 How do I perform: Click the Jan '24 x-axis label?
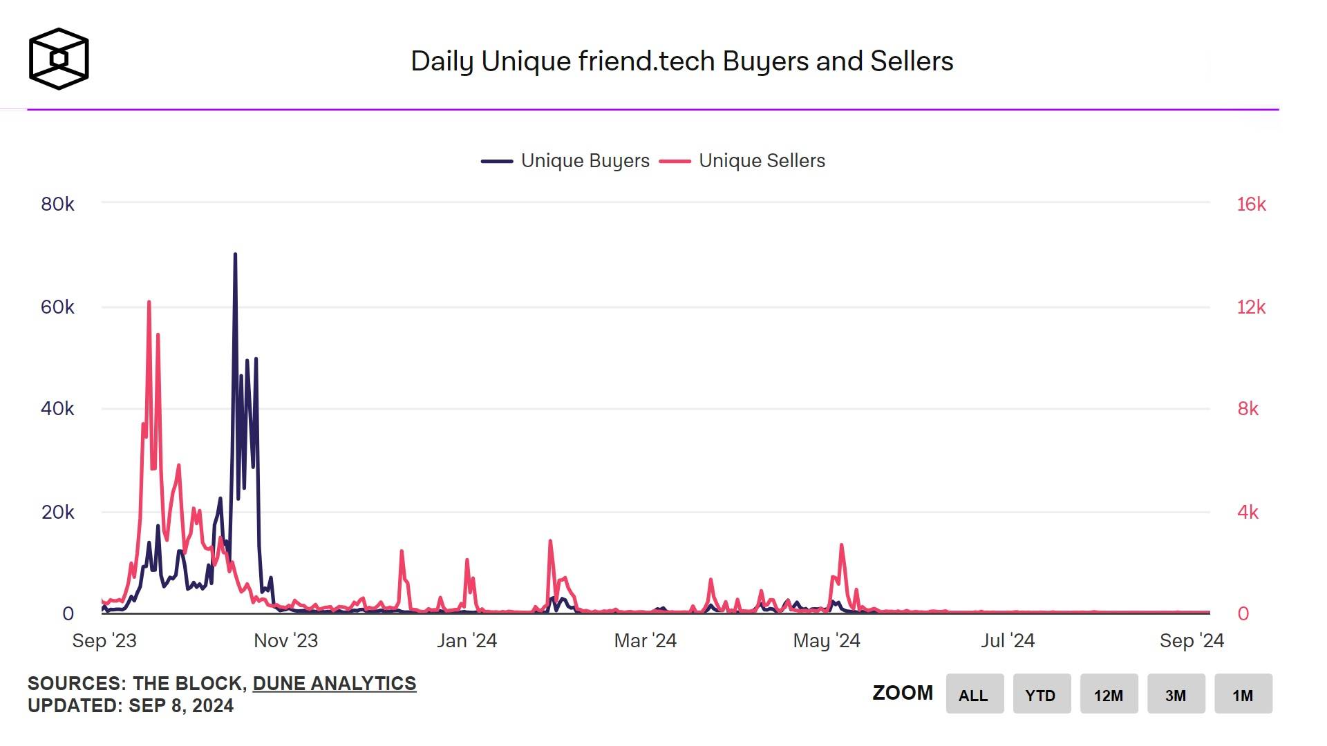pyautogui.click(x=467, y=641)
